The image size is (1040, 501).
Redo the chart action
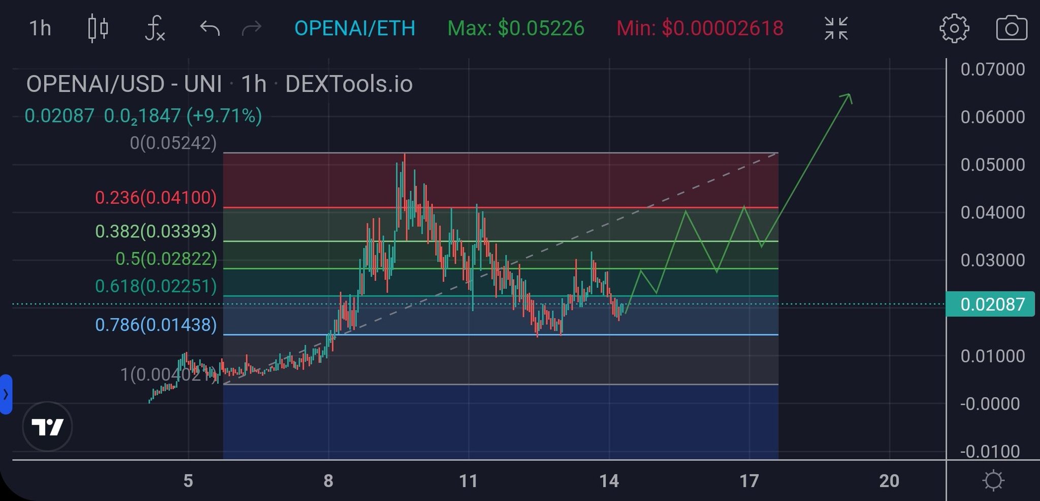pos(251,28)
